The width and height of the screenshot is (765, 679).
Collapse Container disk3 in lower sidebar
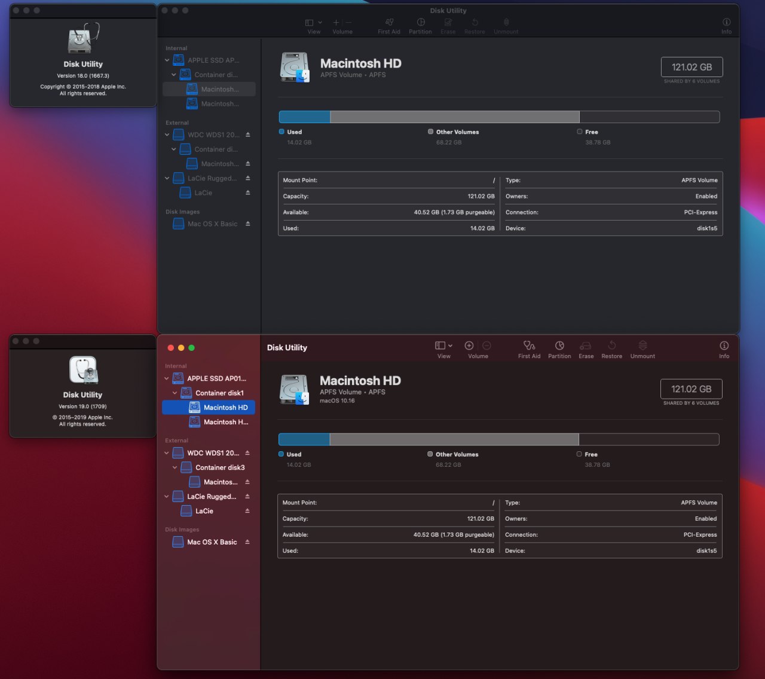click(175, 467)
